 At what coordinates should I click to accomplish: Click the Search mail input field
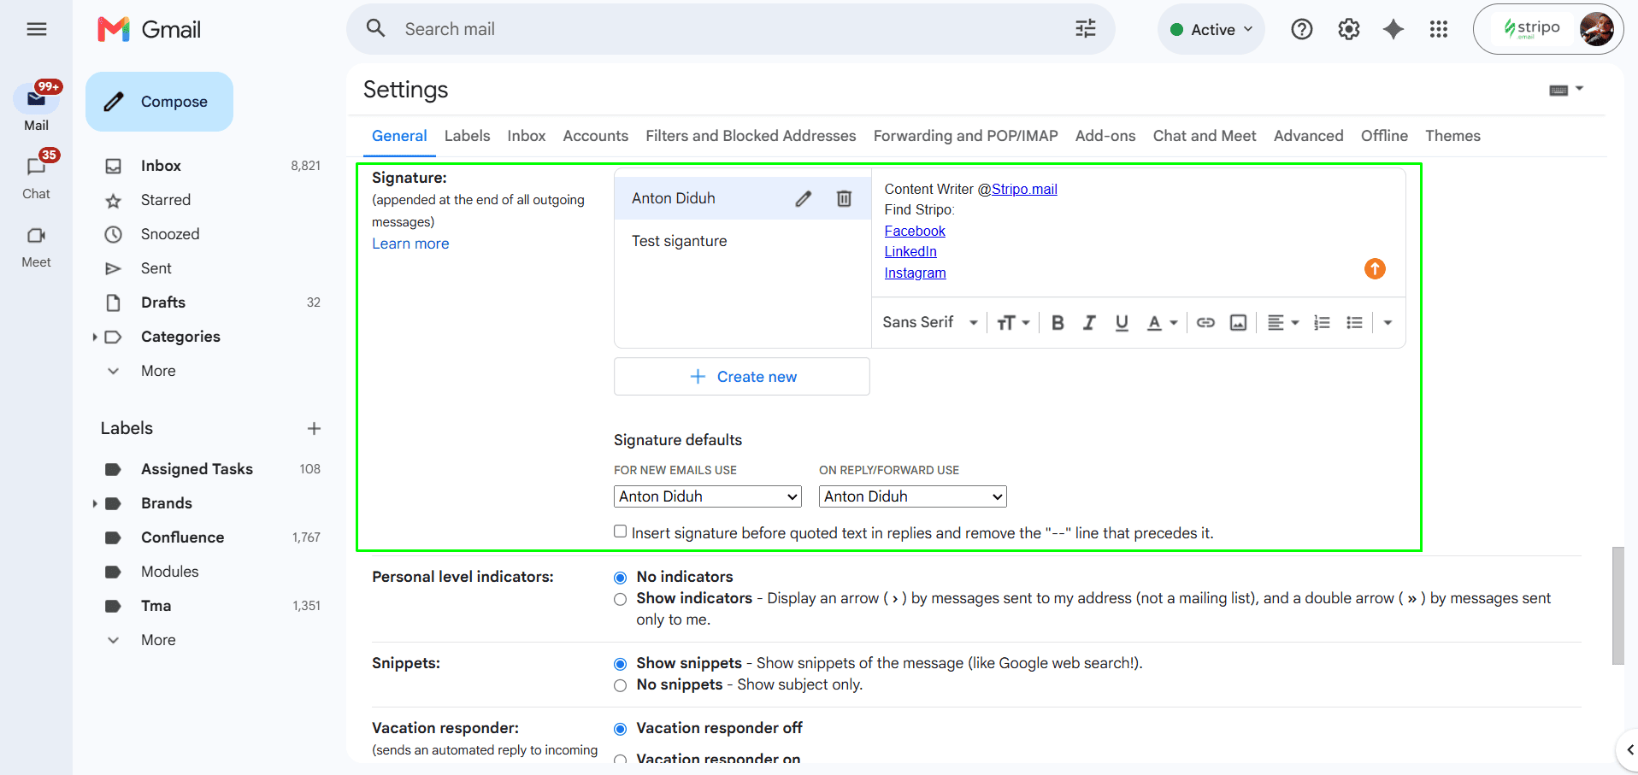(x=731, y=29)
